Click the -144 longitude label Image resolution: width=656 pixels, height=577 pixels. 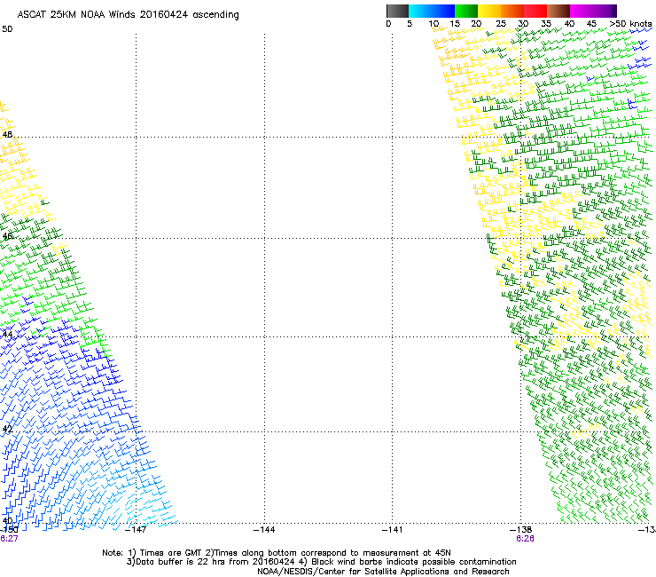click(x=264, y=530)
